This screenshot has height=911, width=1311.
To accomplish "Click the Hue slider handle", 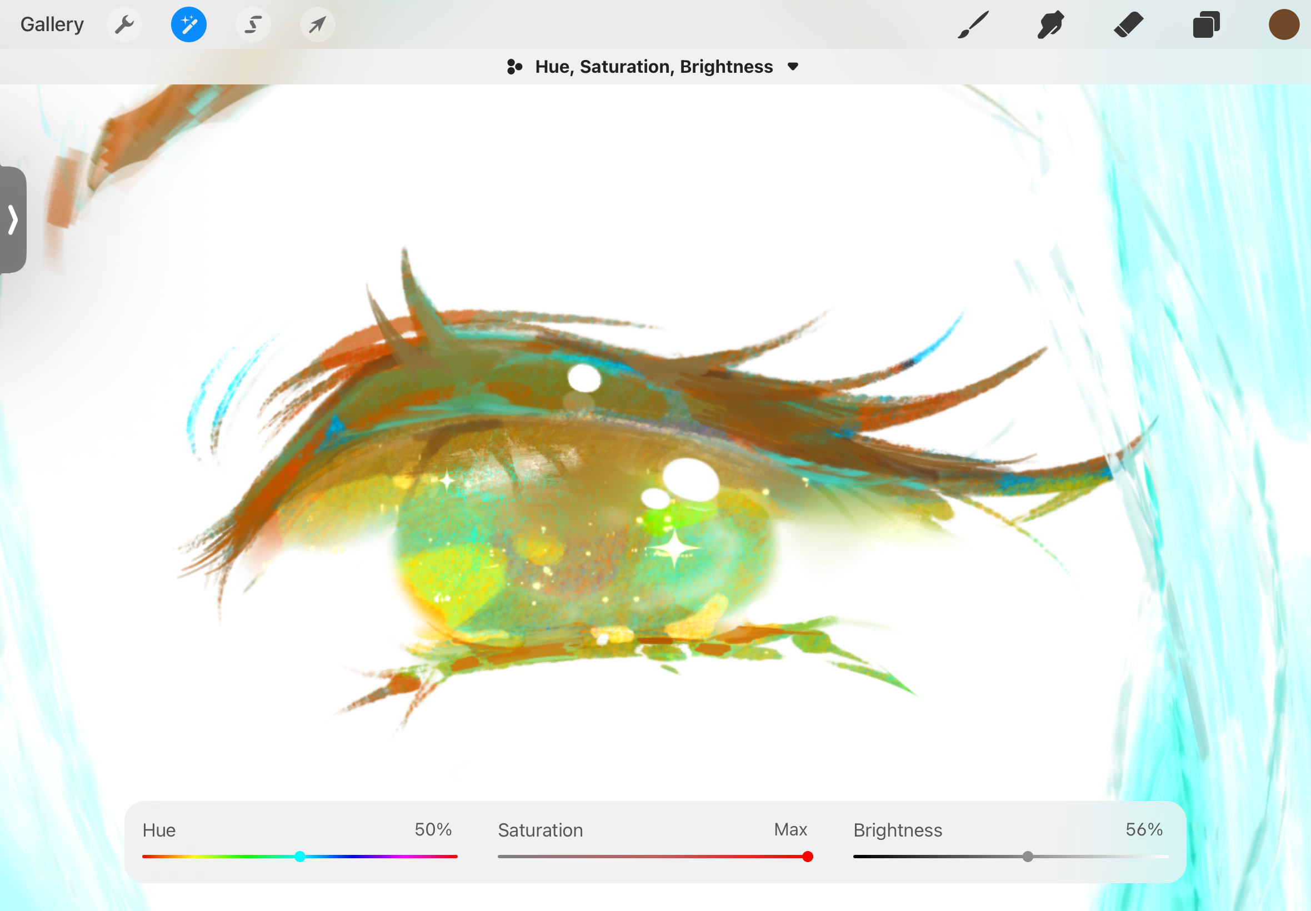I will point(300,856).
